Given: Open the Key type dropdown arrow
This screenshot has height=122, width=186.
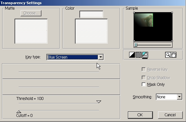Looking at the screenshot, I should (101, 57).
